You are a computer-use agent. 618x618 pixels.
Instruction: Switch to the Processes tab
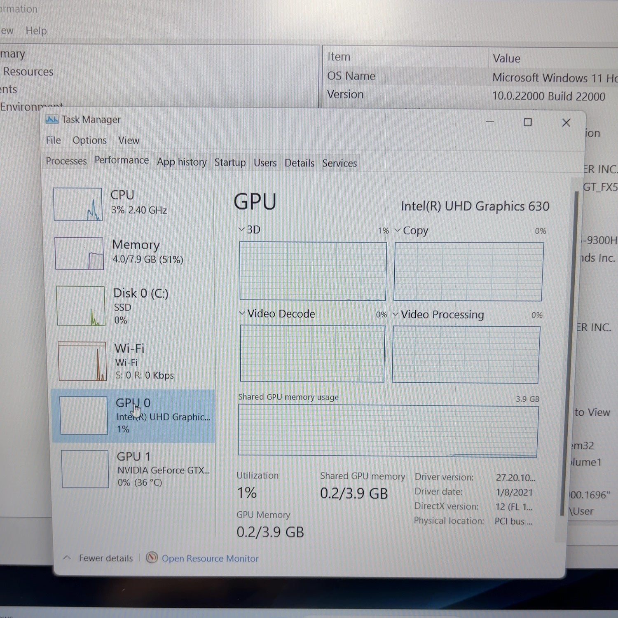point(66,161)
